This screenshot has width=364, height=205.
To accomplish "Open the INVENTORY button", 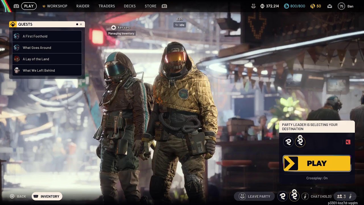I will [47, 196].
